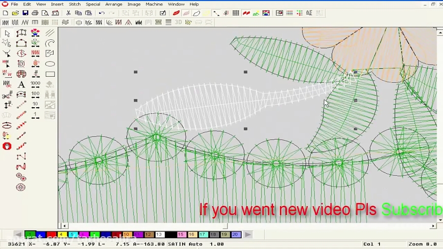Open the Machine menu
This screenshot has width=443, height=249.
(x=154, y=4)
